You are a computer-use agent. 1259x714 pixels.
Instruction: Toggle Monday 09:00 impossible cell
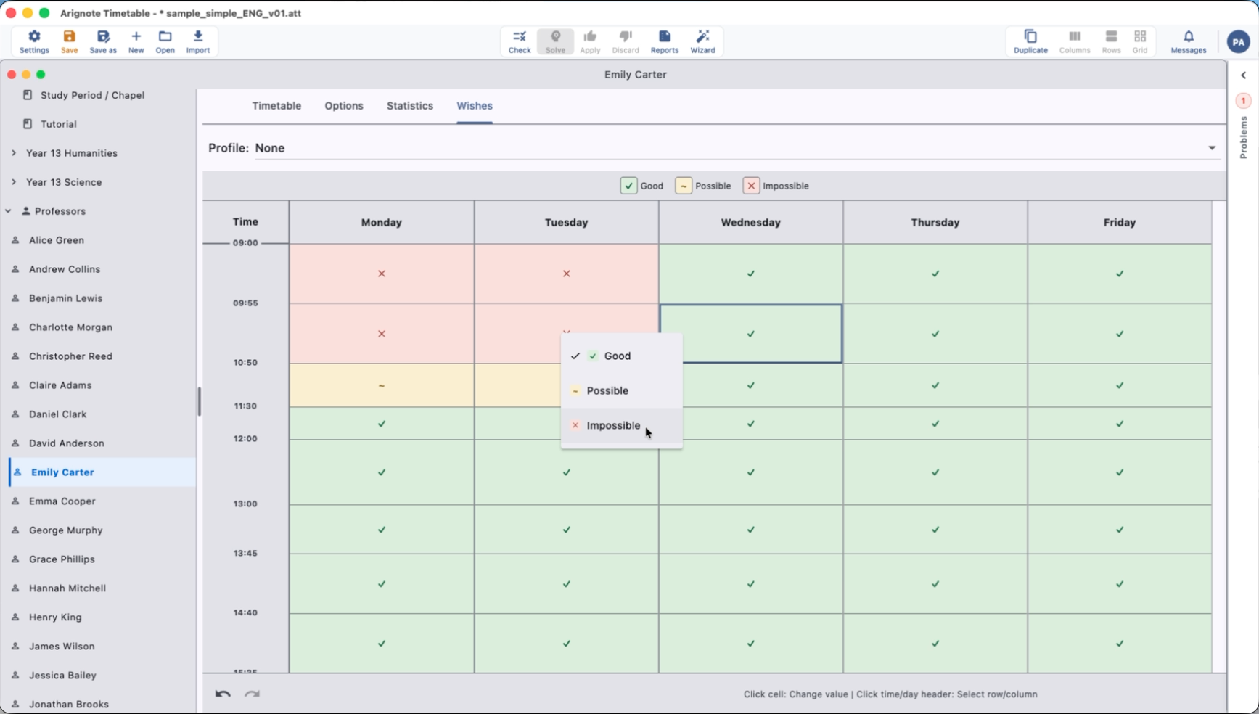point(382,274)
